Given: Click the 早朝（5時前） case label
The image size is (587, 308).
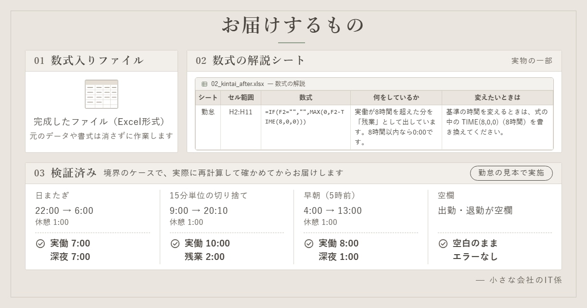Looking at the screenshot, I should point(330,196).
